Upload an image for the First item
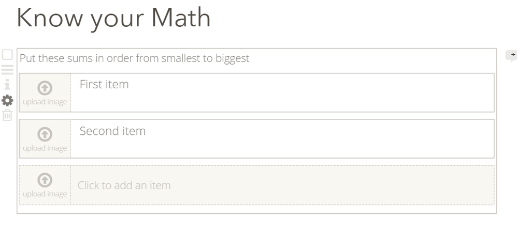This screenshot has height=234, width=517. [x=45, y=88]
